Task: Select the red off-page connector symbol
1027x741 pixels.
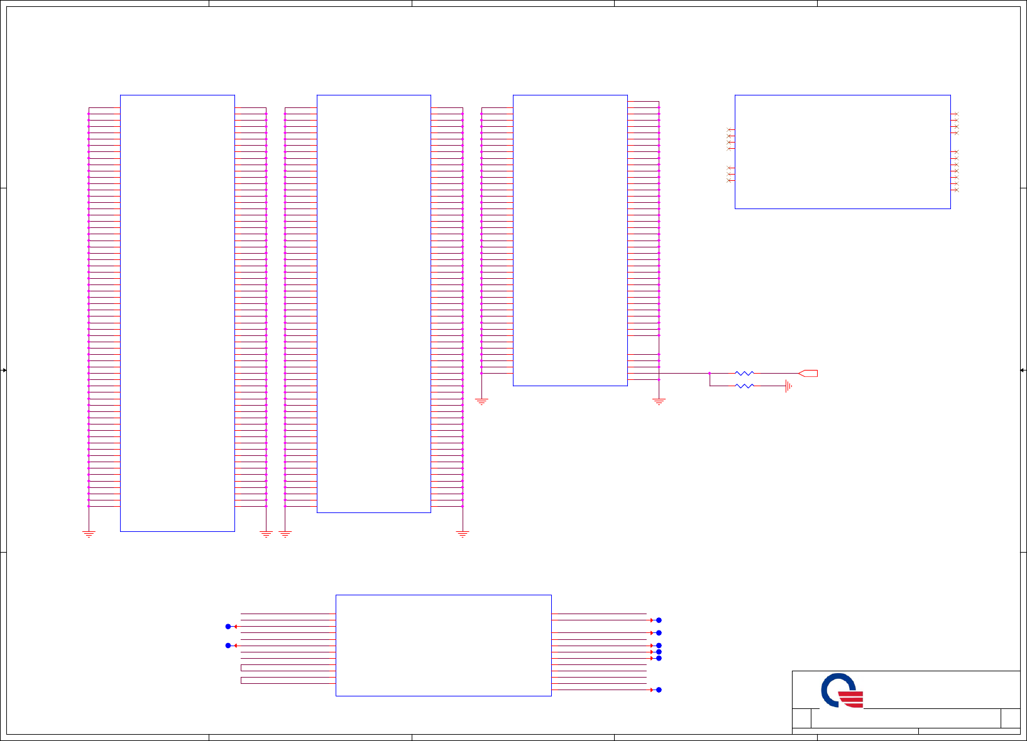Action: (808, 374)
